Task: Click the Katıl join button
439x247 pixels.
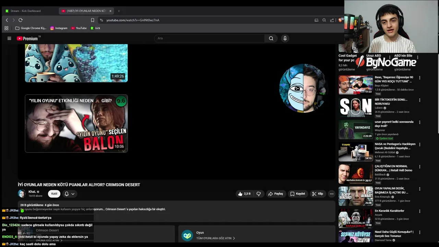Action: pos(54,194)
